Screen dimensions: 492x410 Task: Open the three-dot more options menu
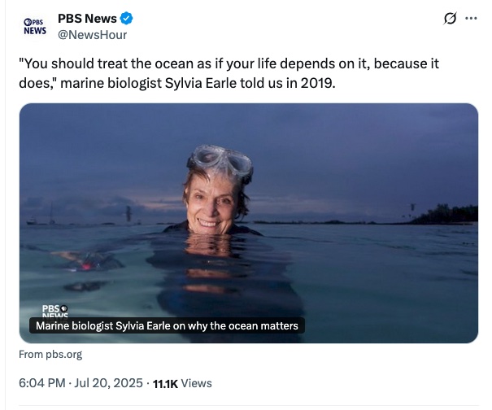coord(471,19)
